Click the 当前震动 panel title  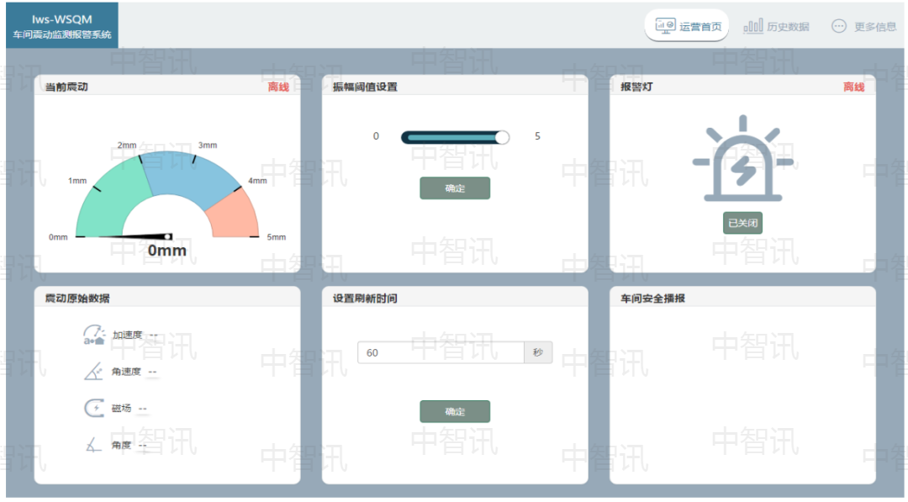click(x=66, y=87)
